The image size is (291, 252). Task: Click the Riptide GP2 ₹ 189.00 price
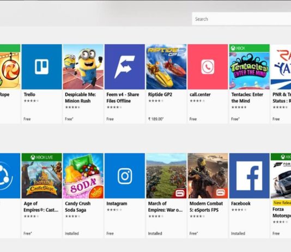[156, 119]
